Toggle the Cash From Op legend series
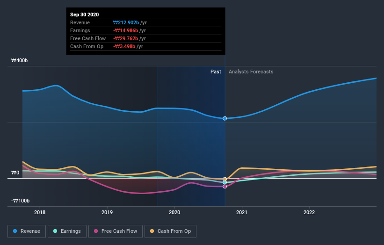The width and height of the screenshot is (384, 245). 170,231
